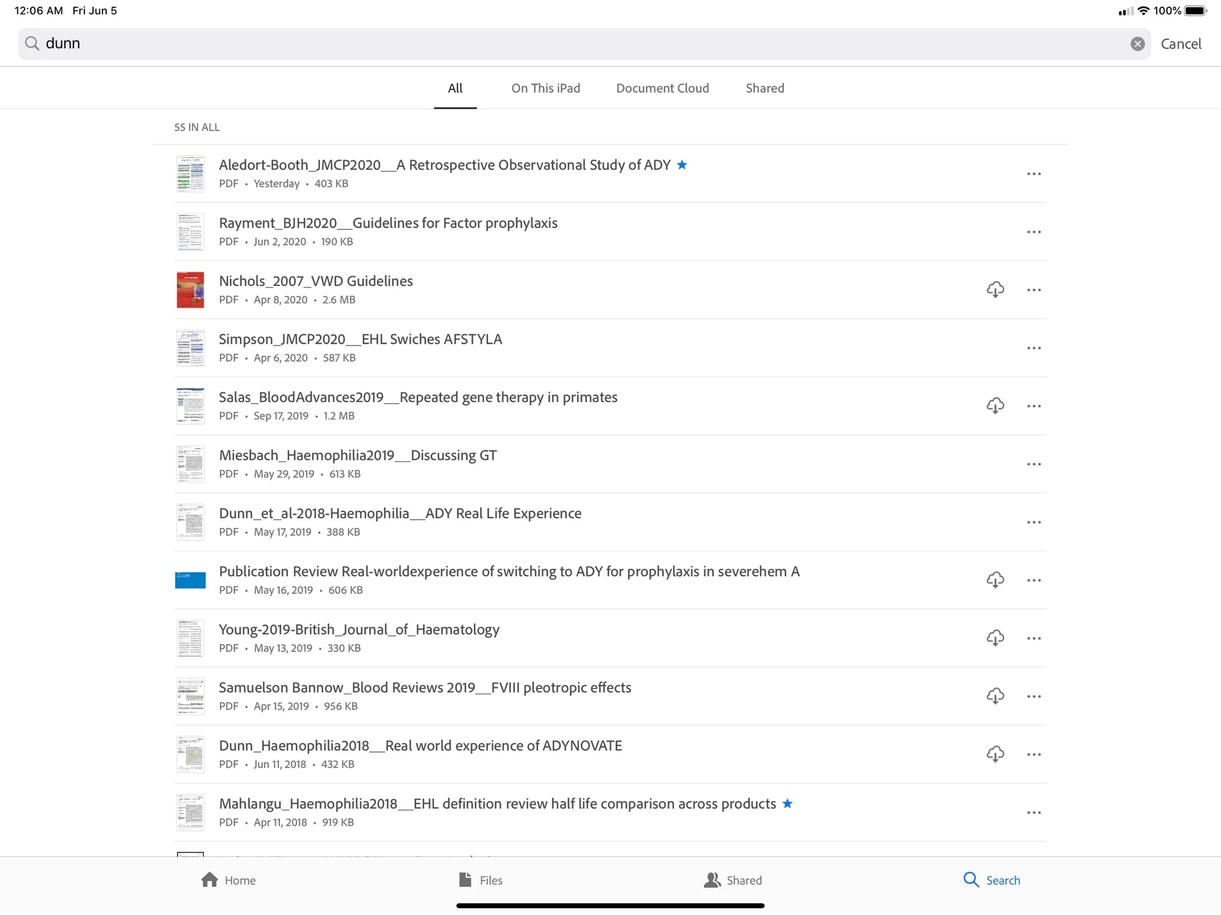
Task: Go to Home in bottom bar
Action: click(228, 880)
